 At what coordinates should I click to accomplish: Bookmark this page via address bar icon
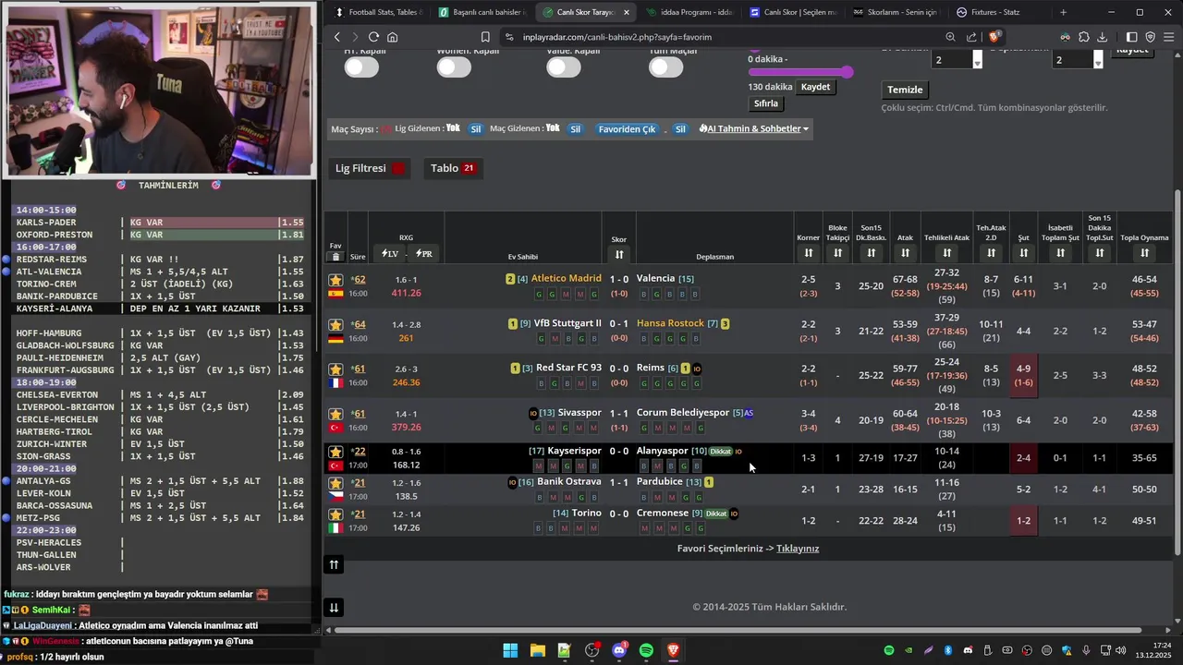[x=485, y=37]
